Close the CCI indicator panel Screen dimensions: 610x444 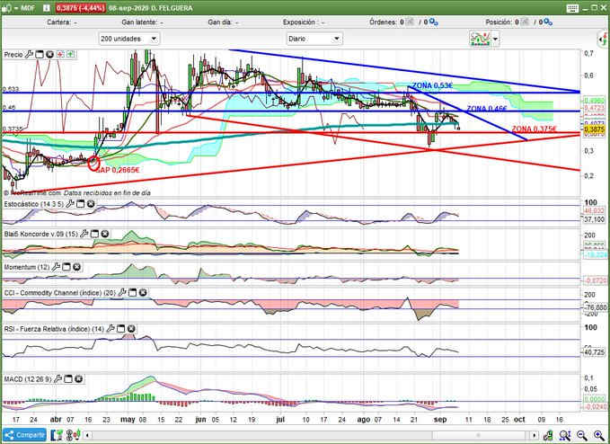coord(143,293)
